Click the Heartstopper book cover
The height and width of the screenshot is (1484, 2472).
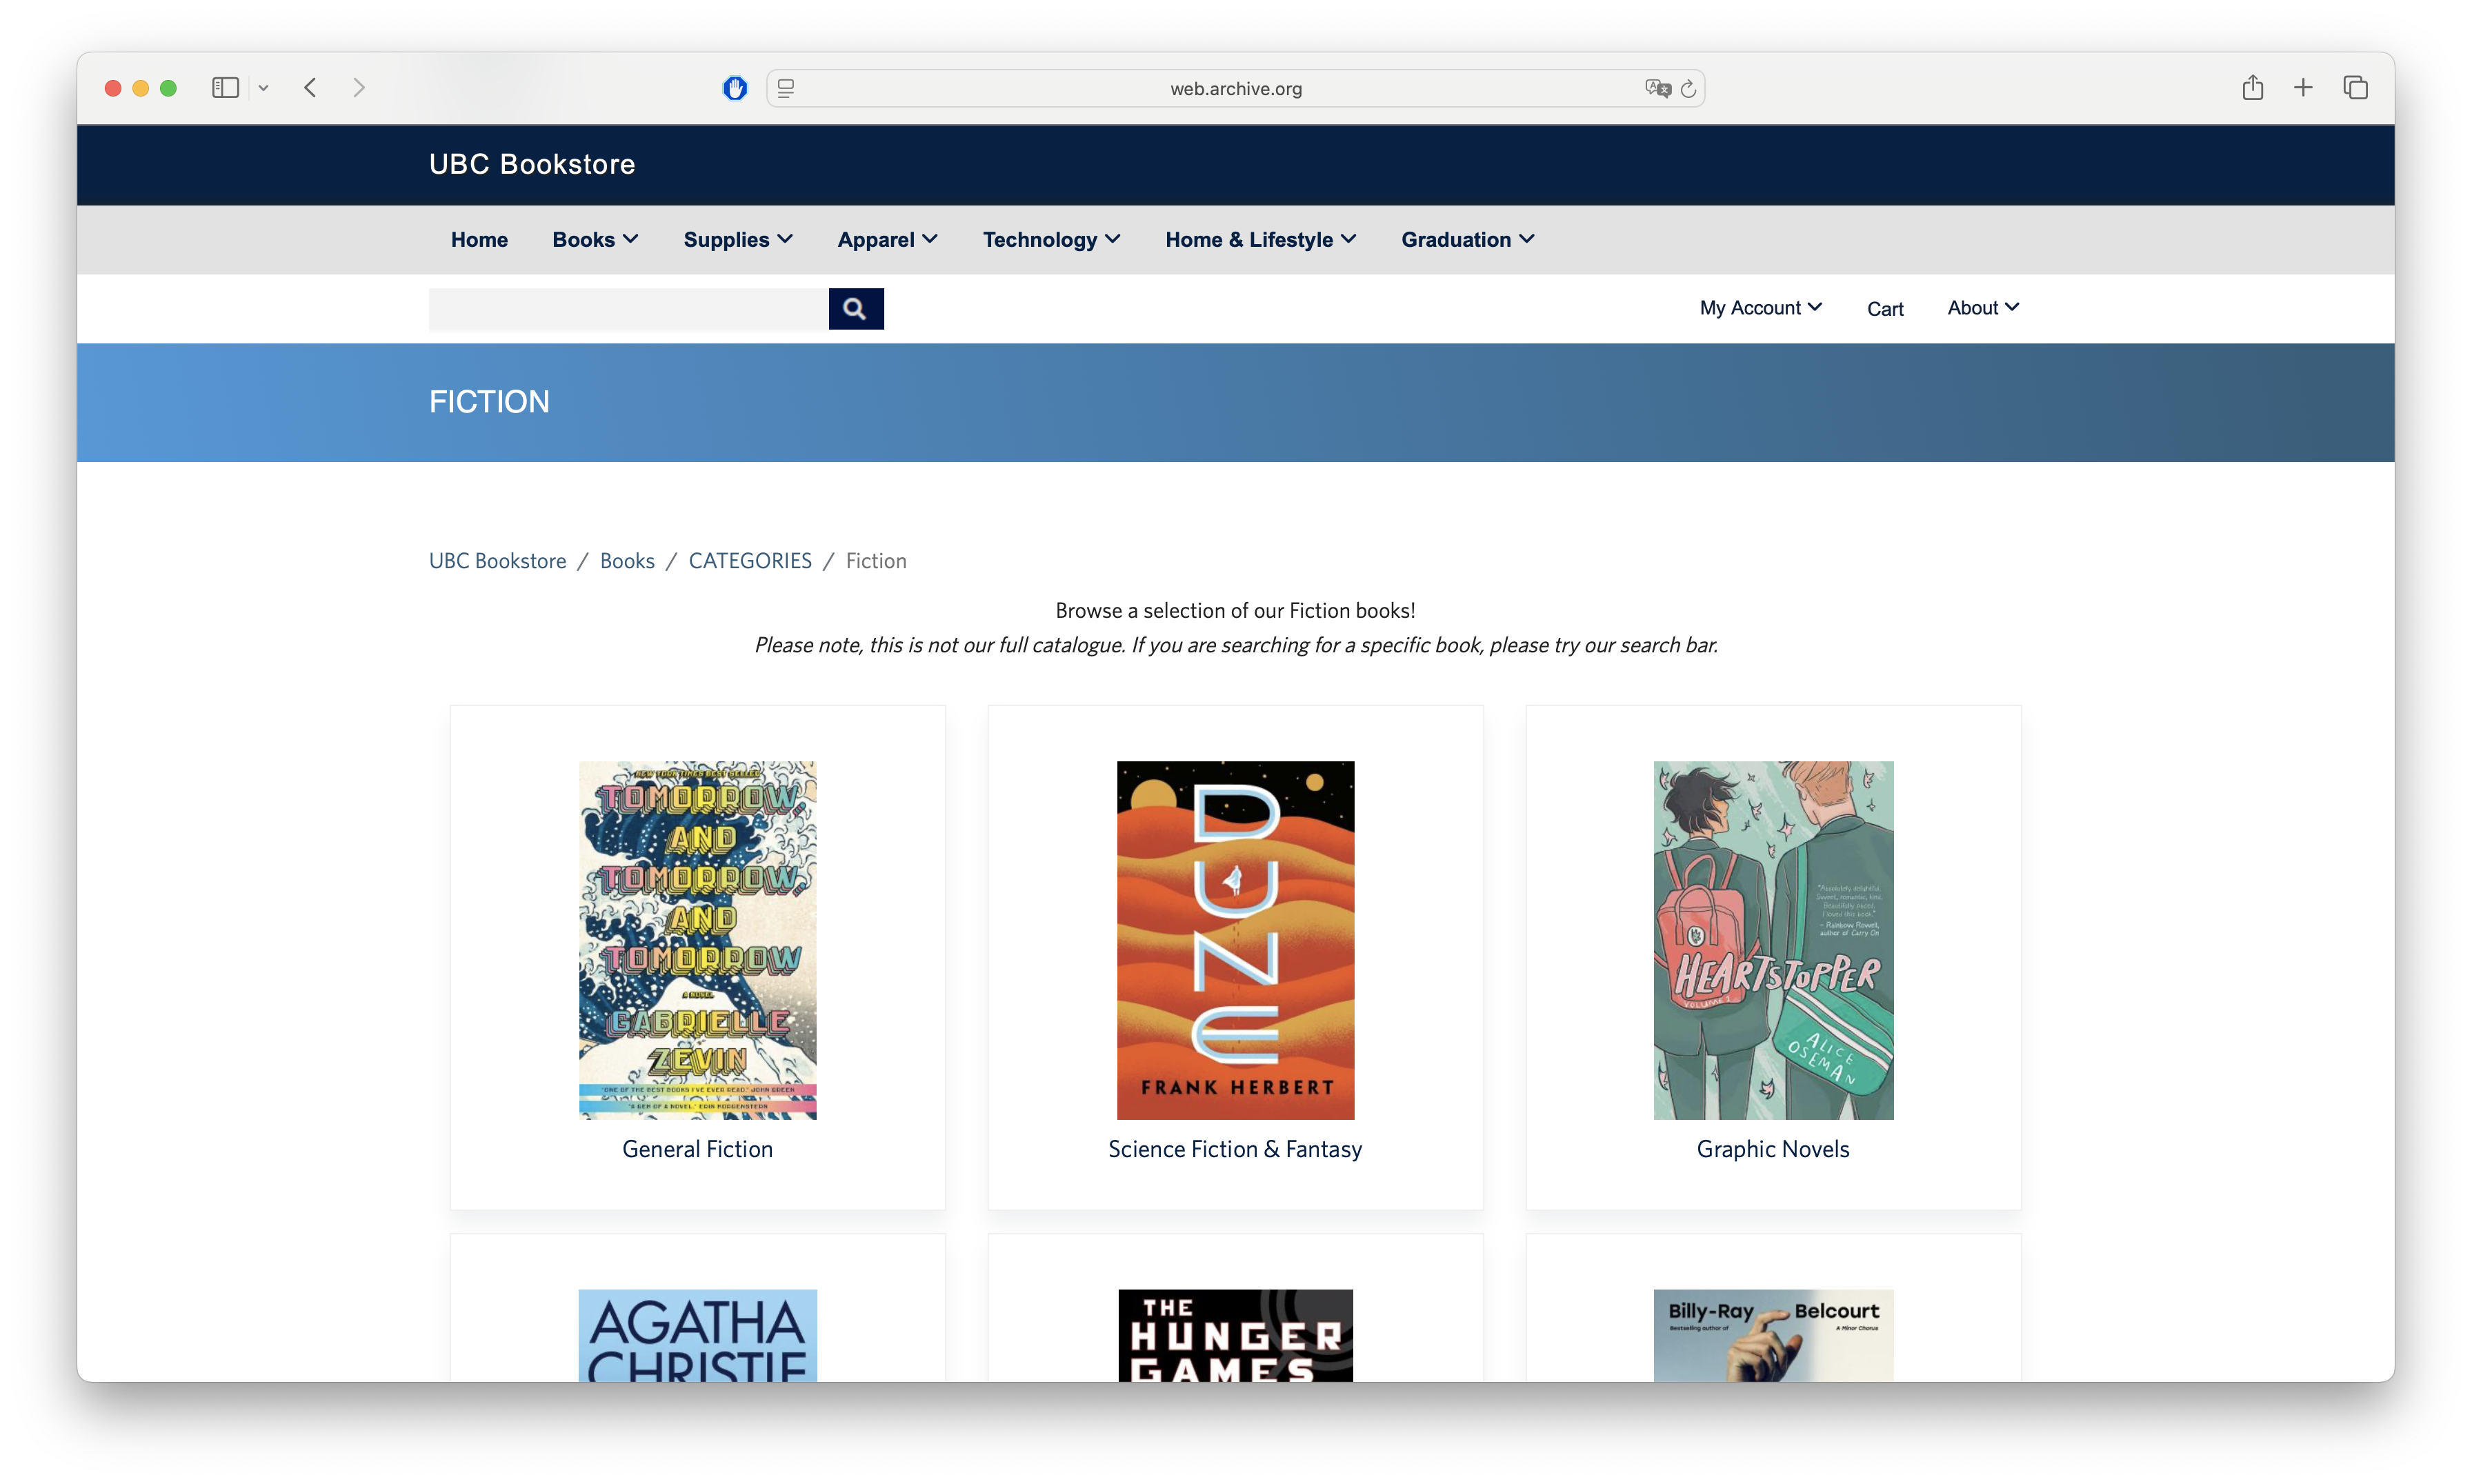(x=1774, y=940)
